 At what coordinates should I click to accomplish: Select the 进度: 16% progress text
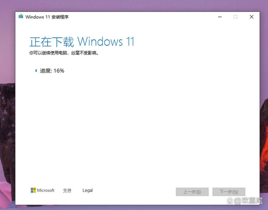point(52,71)
